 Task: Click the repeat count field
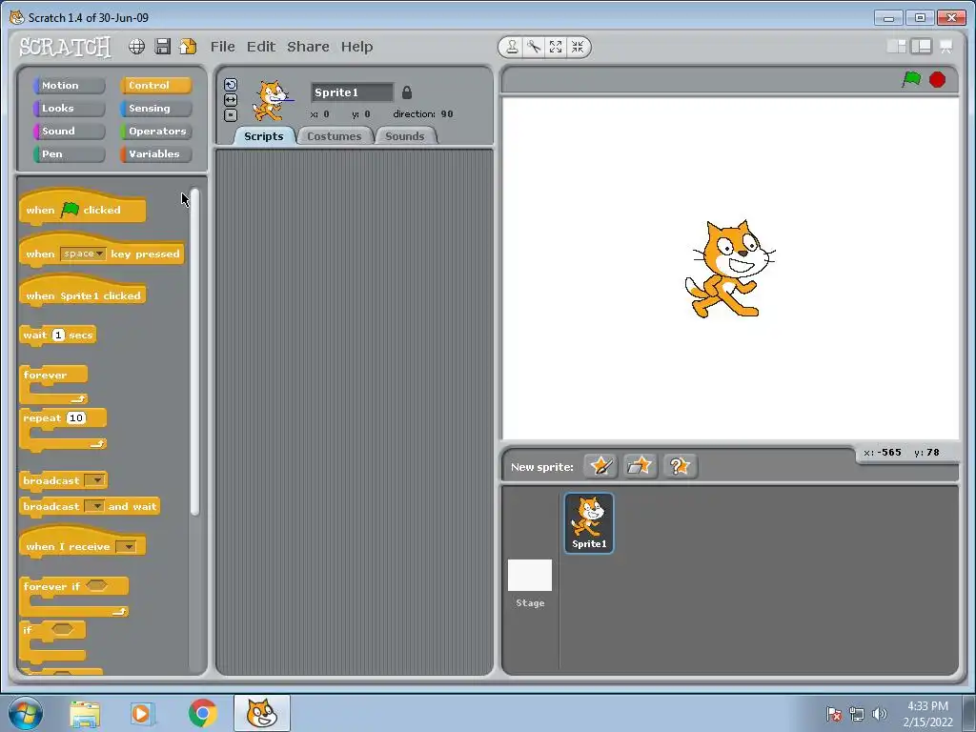pos(76,417)
